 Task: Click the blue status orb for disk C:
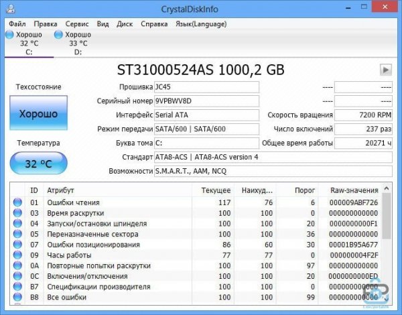[9, 35]
